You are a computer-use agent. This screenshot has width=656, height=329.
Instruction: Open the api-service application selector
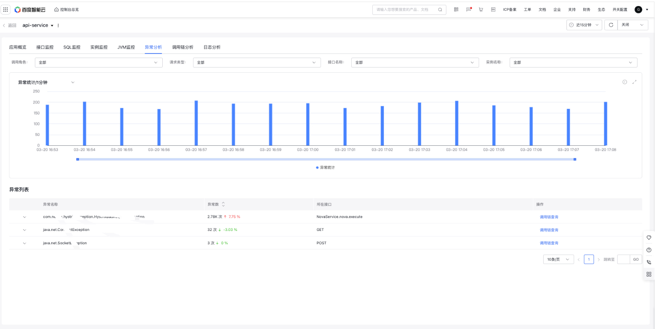tap(38, 25)
